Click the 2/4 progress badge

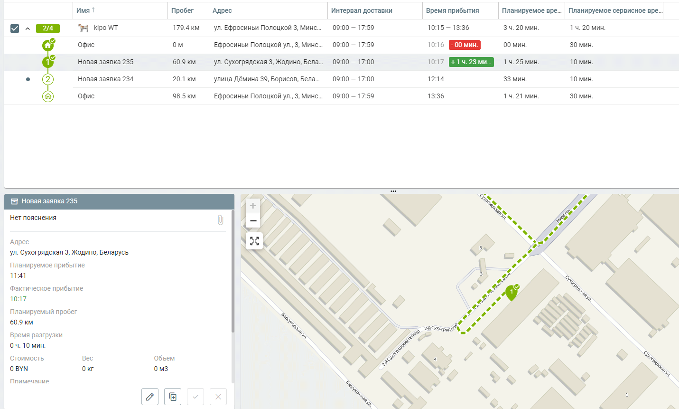click(48, 28)
